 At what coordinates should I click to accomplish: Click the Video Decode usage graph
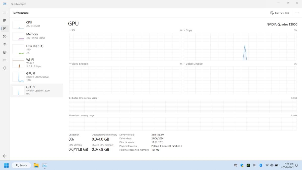tap(240, 80)
